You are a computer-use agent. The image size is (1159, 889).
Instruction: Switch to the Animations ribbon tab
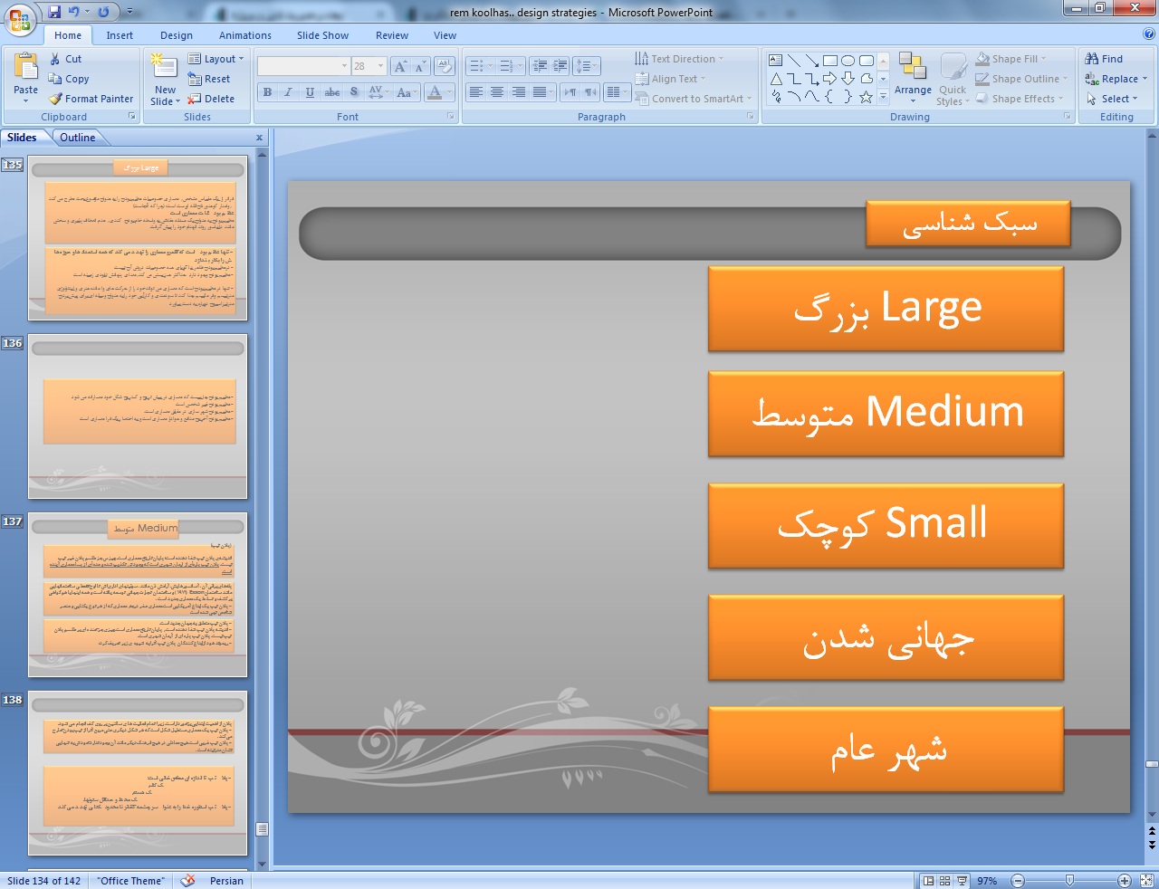point(244,35)
